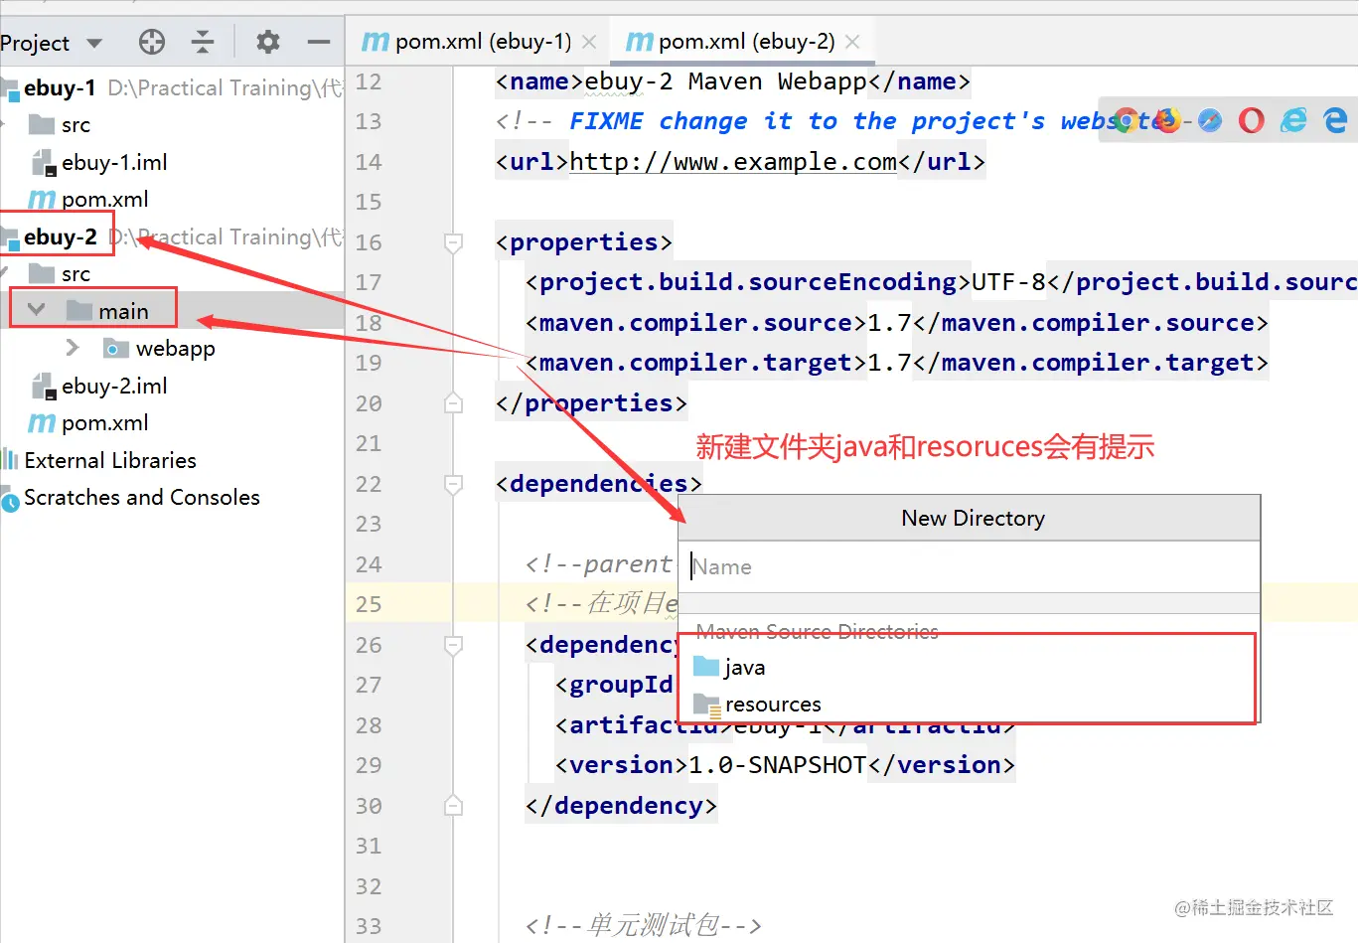Select ebuy-1.iml file
The height and width of the screenshot is (943, 1359).
[114, 162]
